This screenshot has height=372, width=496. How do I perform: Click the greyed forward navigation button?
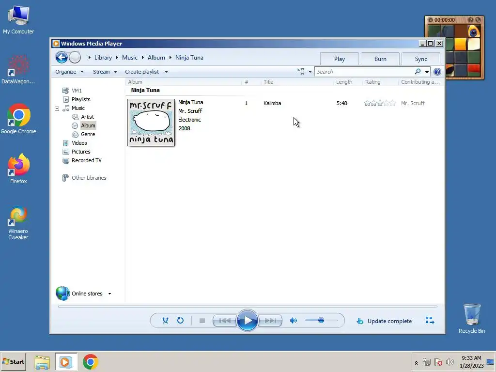point(75,58)
